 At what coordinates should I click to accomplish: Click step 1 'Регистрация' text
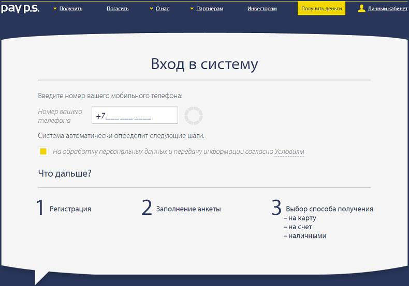click(x=70, y=209)
